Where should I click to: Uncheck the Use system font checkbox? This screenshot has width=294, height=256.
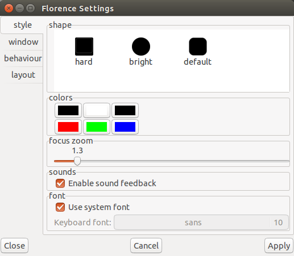[60, 207]
